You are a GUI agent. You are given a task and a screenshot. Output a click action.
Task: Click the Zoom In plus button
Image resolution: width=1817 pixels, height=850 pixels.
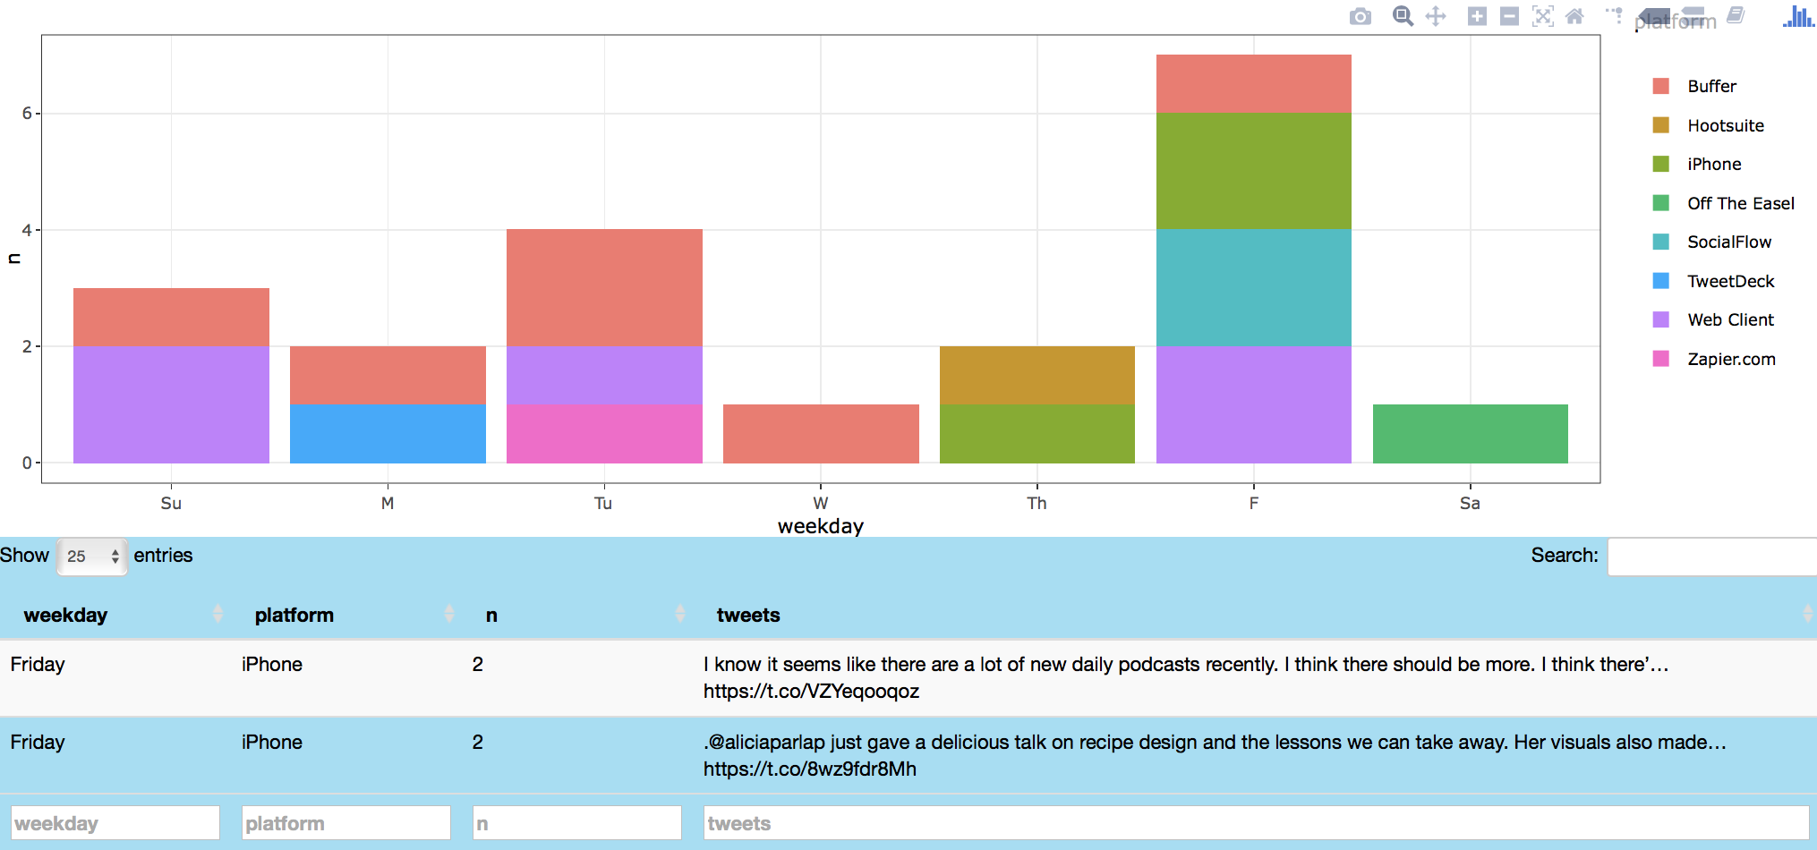(1477, 16)
